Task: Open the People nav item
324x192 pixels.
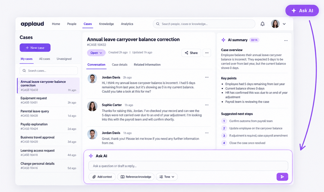Action: point(72,24)
